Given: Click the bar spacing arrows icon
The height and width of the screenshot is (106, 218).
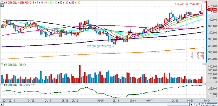Looking at the screenshot, I should [202, 104].
